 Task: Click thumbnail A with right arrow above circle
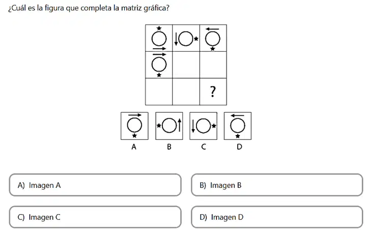tap(134, 126)
